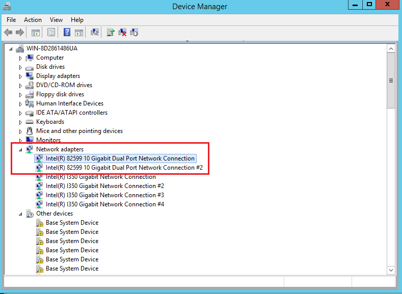The width and height of the screenshot is (402, 294).
Task: Select Intel I350 Gigabit Network Connection #3
Action: click(x=105, y=195)
